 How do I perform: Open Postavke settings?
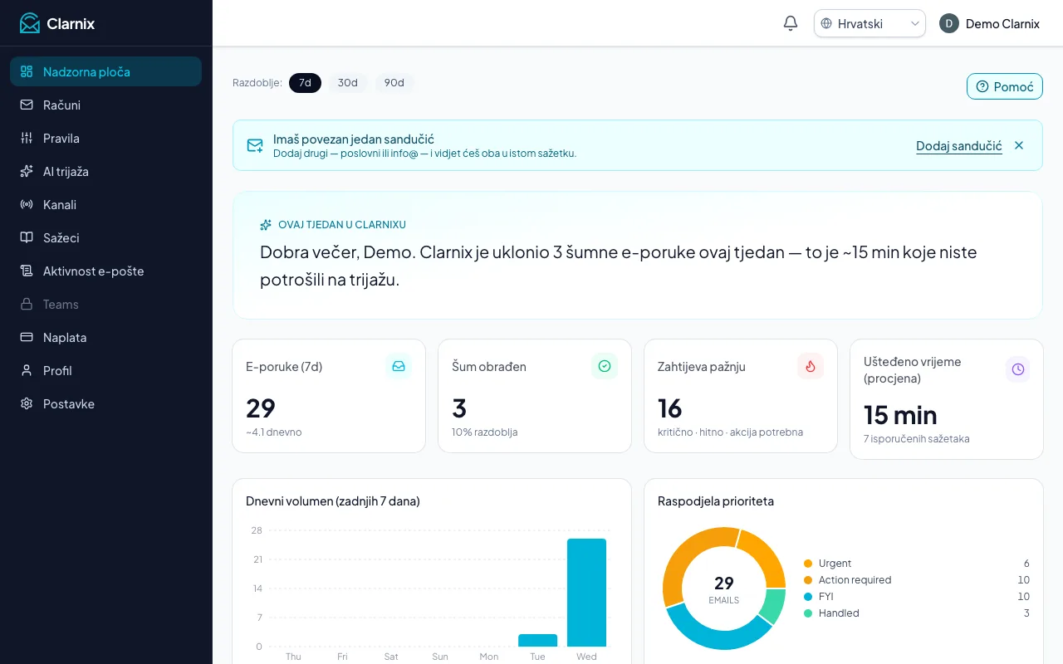(105, 403)
